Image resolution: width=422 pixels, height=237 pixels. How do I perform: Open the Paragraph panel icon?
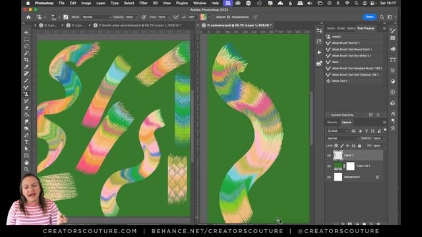point(393,121)
